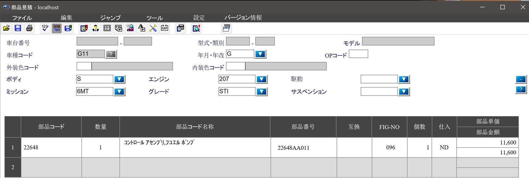Open the エンジン dropdown arrow
529x178 pixels.
click(x=261, y=79)
